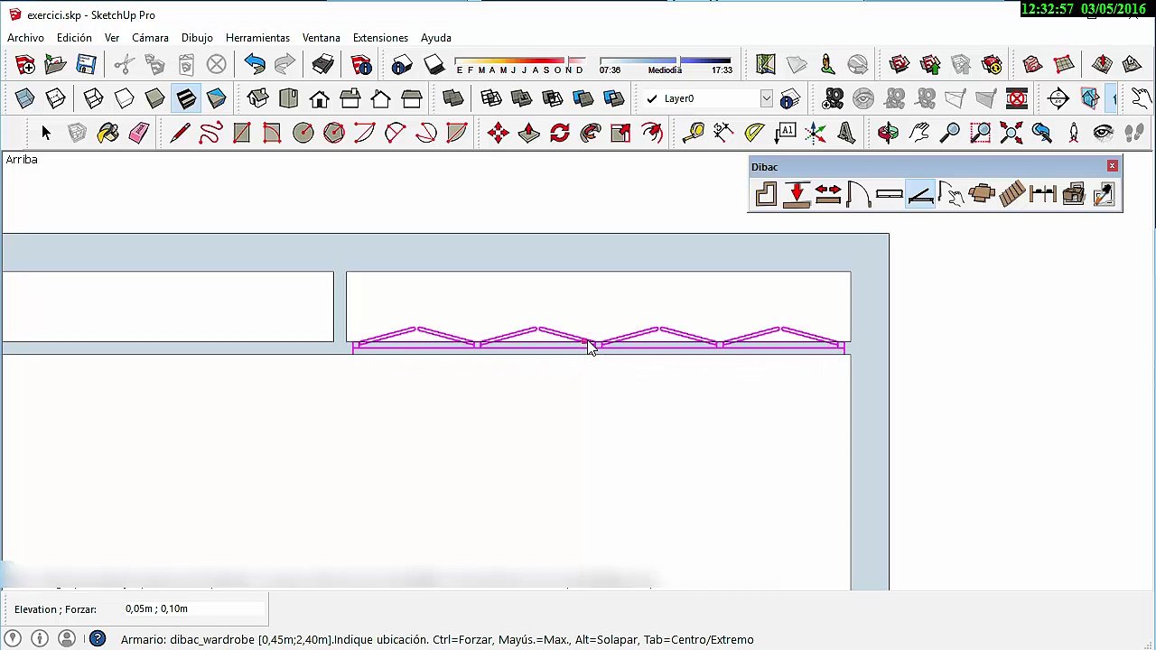Select Dibac Door tool

coord(858,194)
